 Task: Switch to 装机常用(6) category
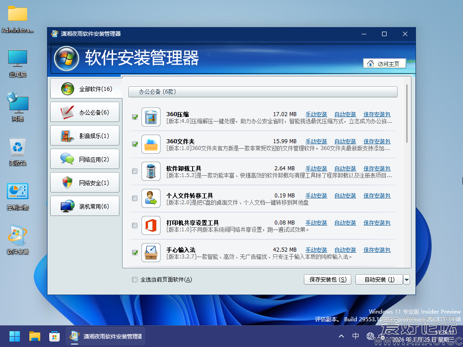click(x=85, y=206)
